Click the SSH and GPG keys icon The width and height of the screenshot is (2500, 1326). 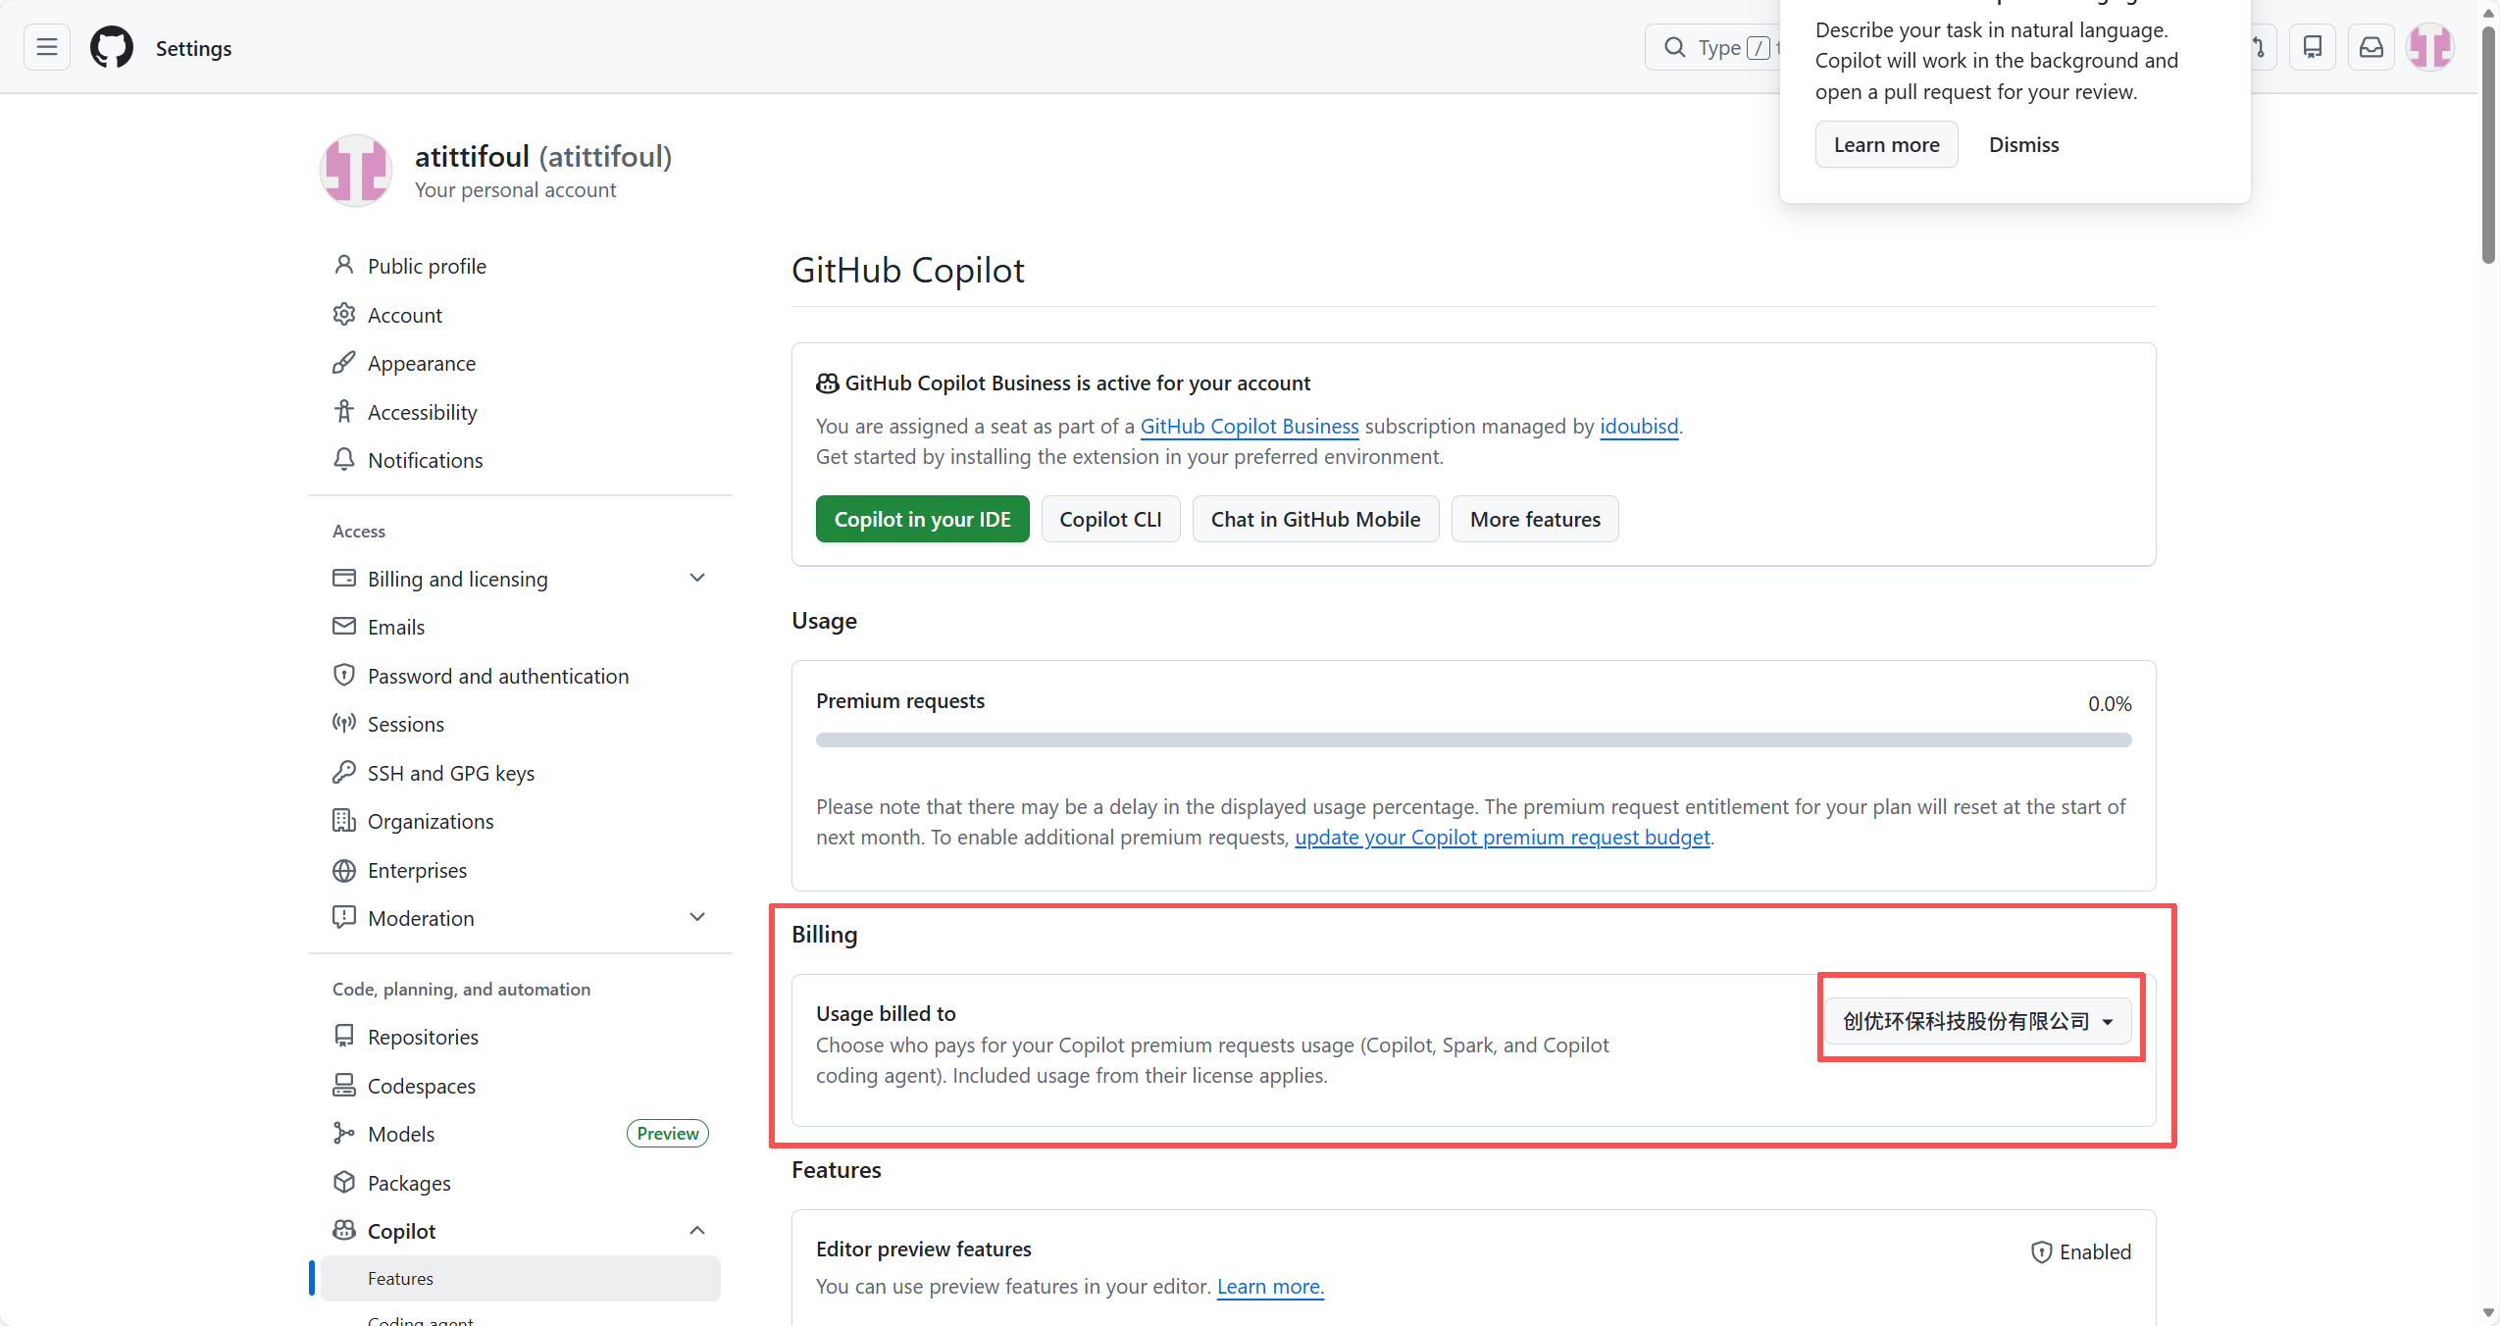point(343,773)
